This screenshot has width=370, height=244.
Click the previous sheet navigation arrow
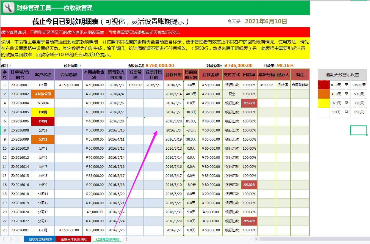pyautogui.click(x=4, y=239)
